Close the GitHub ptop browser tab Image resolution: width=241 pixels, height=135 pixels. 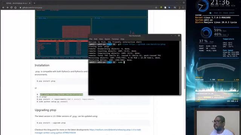(30, 3)
